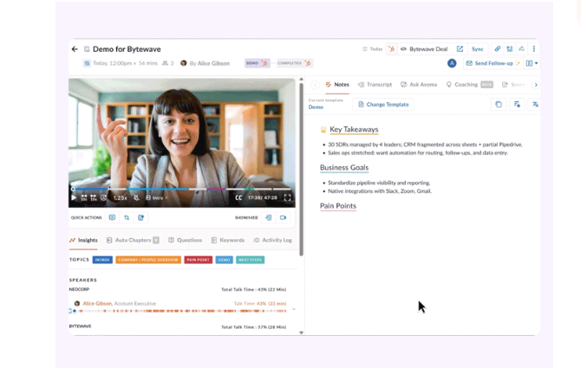Screen dimensions: 581x368
Task: Toggle the skip silence icon in player
Action: (136, 197)
